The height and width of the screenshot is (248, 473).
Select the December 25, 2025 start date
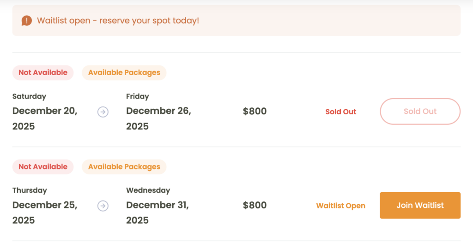[x=45, y=213]
